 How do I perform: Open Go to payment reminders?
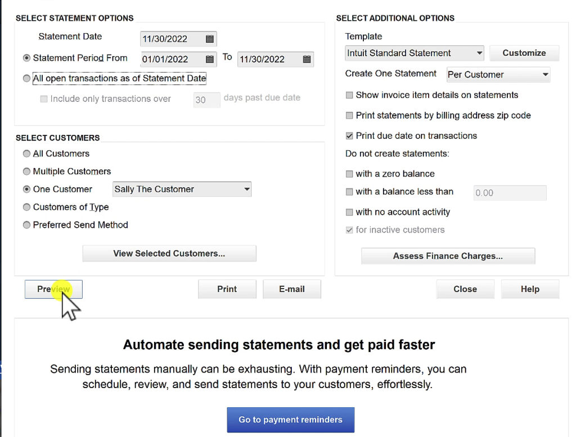click(290, 420)
